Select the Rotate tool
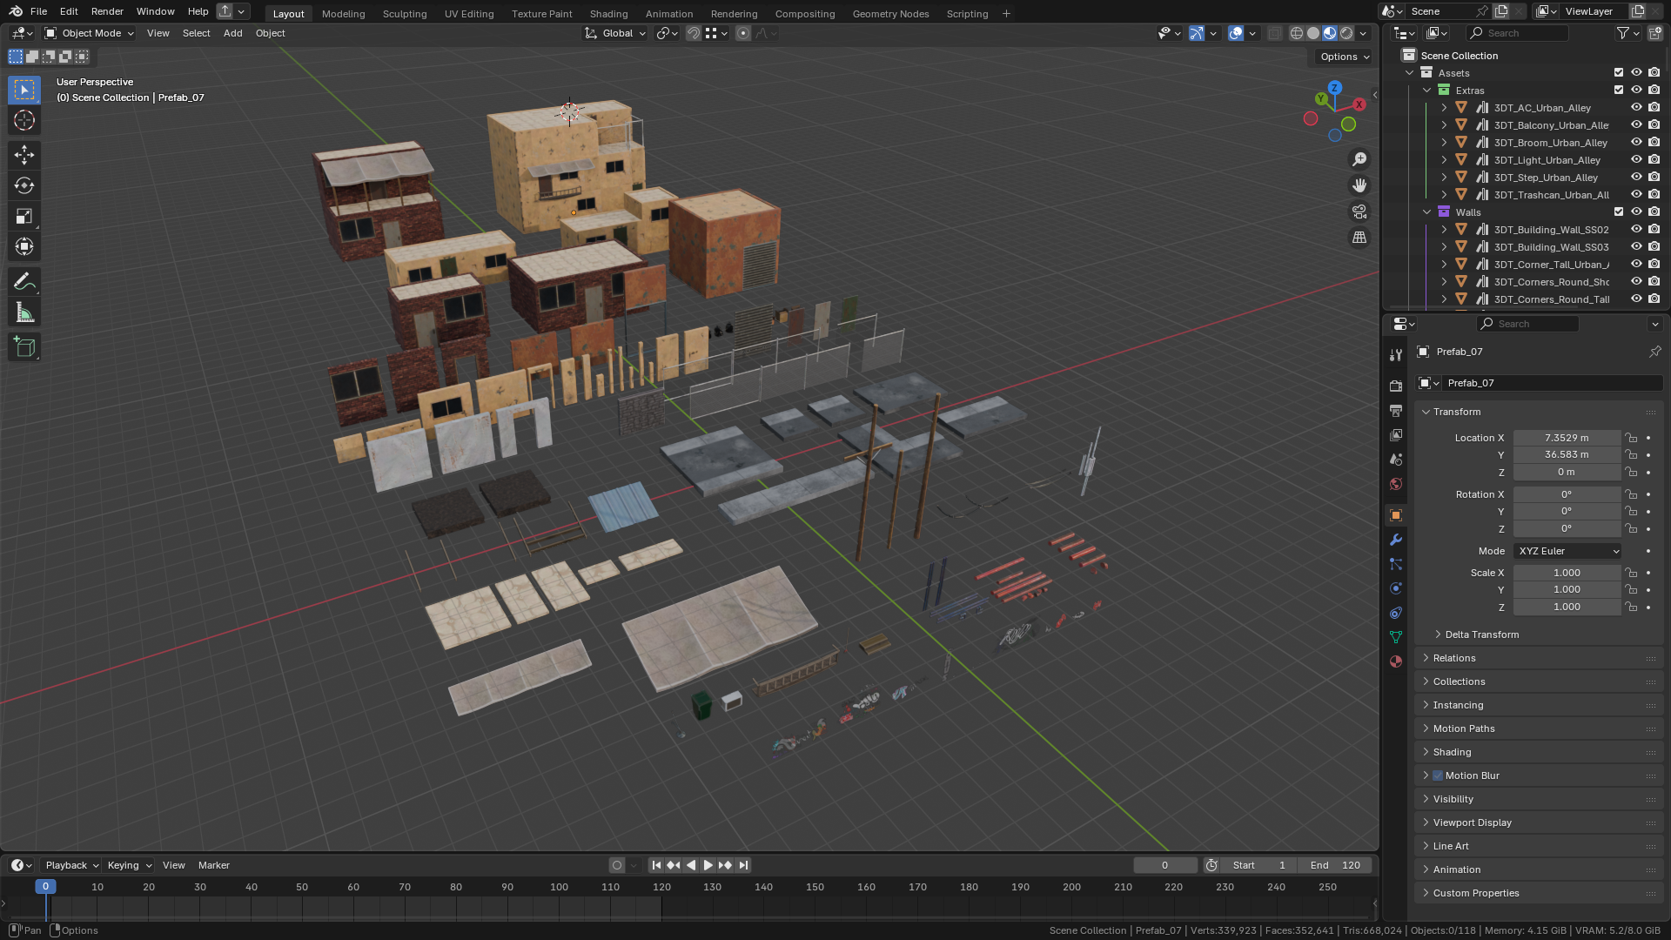This screenshot has width=1671, height=940. tap(24, 185)
